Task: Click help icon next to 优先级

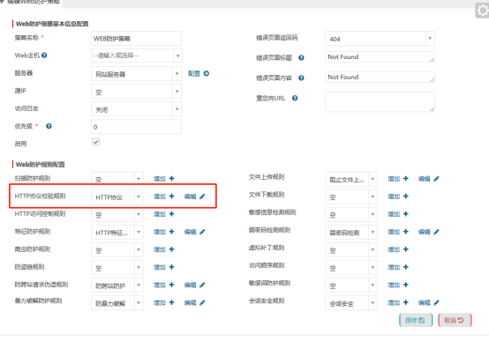Action: pos(49,126)
